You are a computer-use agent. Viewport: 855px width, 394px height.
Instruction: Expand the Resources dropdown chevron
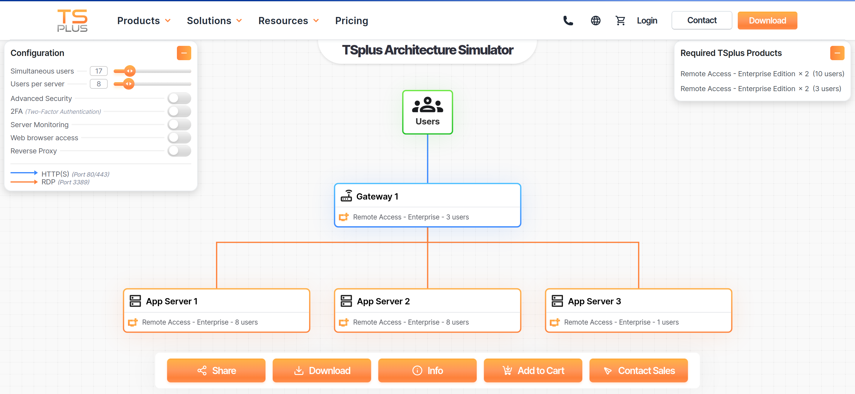(316, 21)
